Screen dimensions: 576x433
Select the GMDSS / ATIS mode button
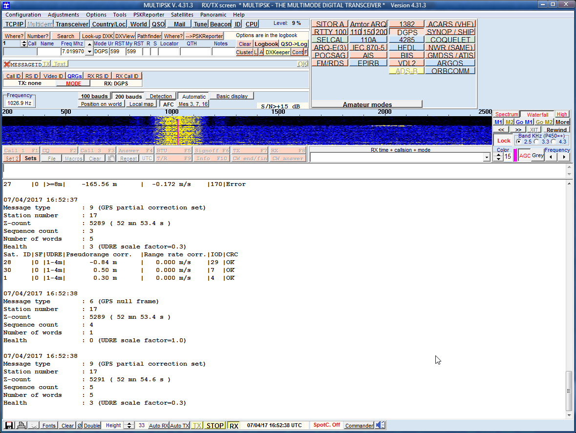(x=450, y=56)
